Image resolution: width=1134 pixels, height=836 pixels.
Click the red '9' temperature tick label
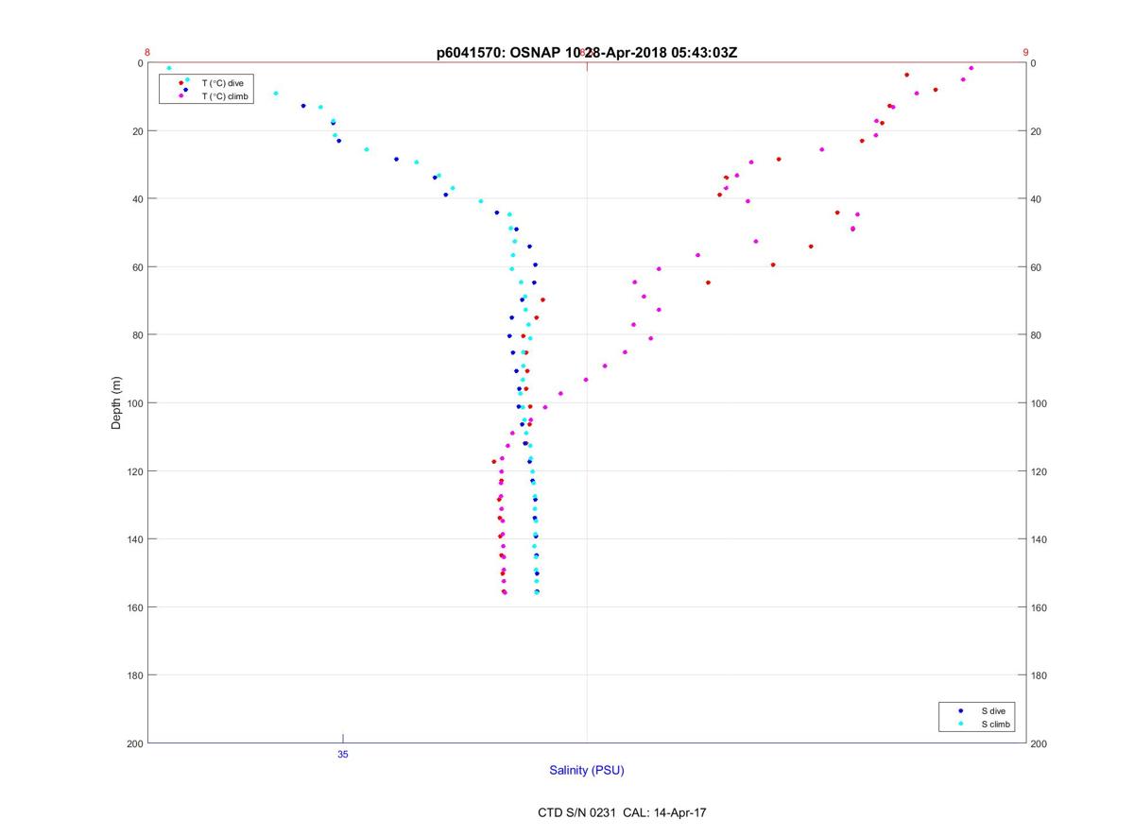click(x=1025, y=53)
